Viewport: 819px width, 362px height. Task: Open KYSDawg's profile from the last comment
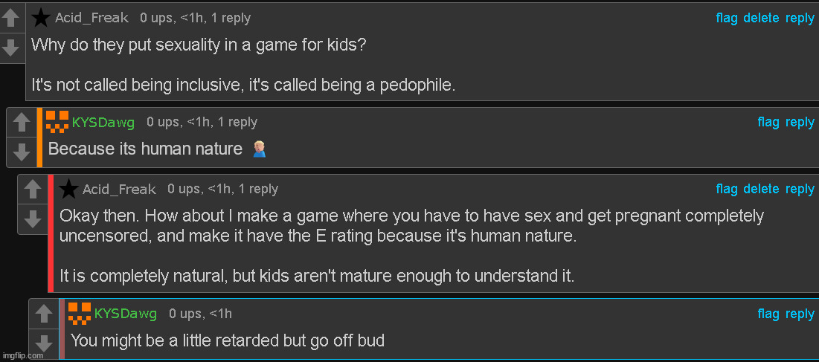coord(126,314)
